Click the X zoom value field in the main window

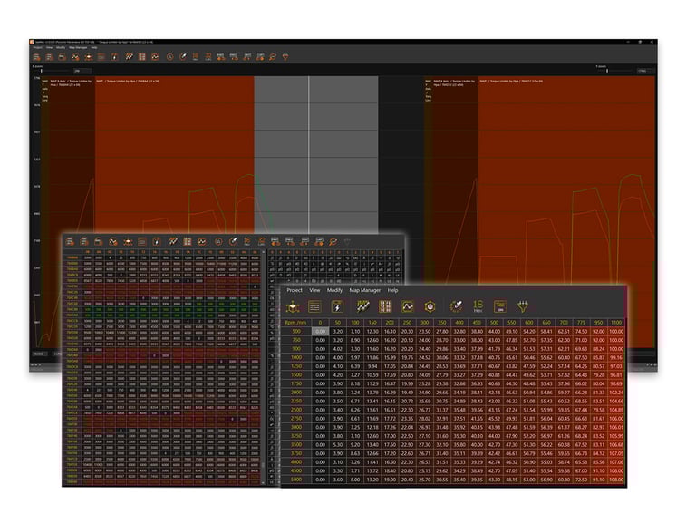(82, 71)
